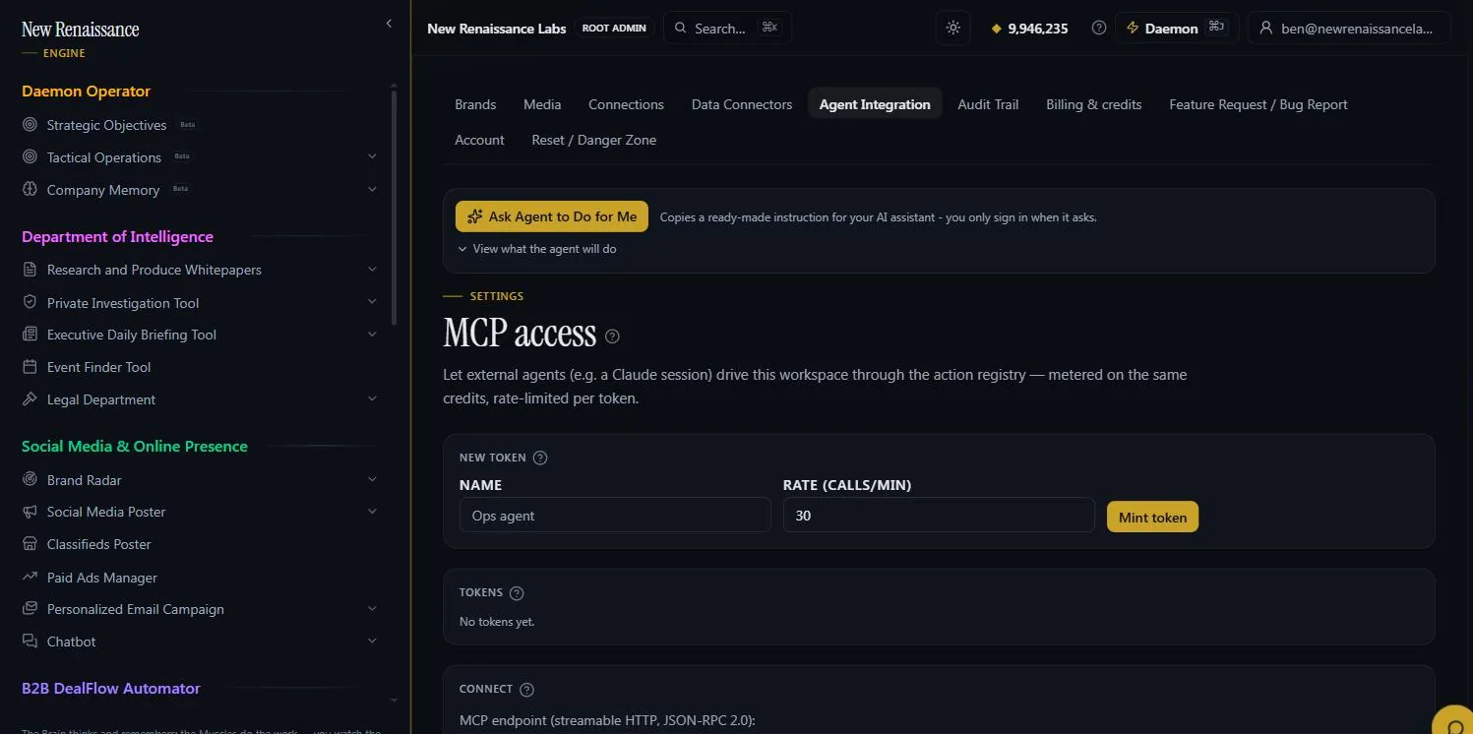Open the Event Finder Tool
Image resolution: width=1473 pixels, height=734 pixels.
coord(99,367)
